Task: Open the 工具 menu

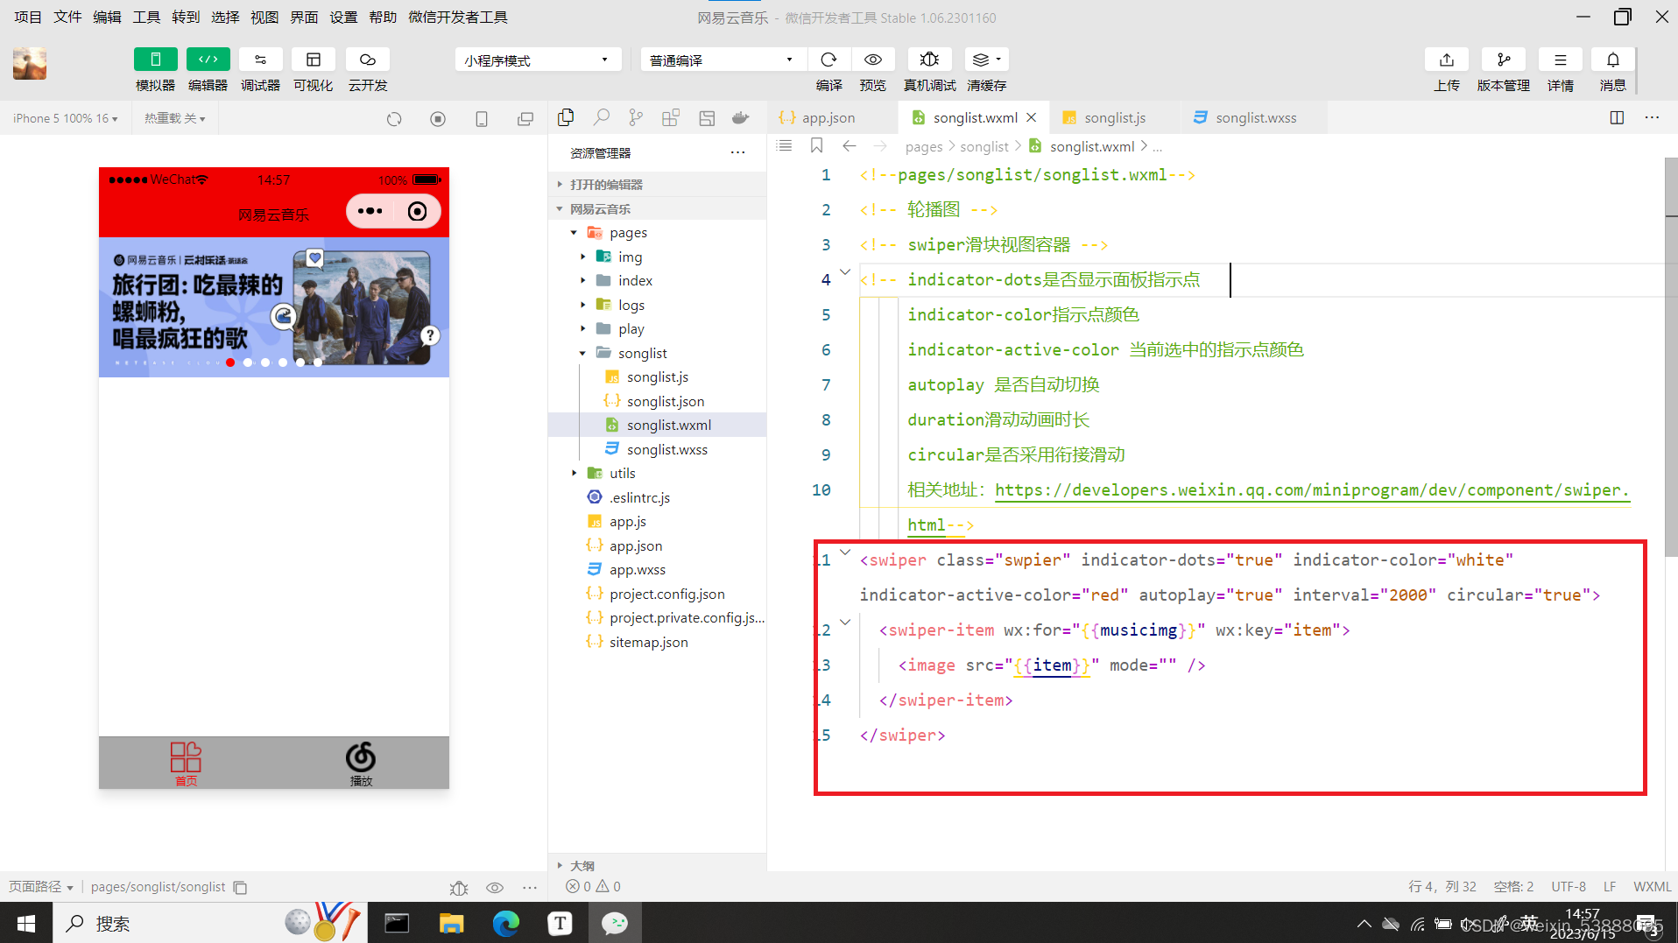Action: pos(146,18)
